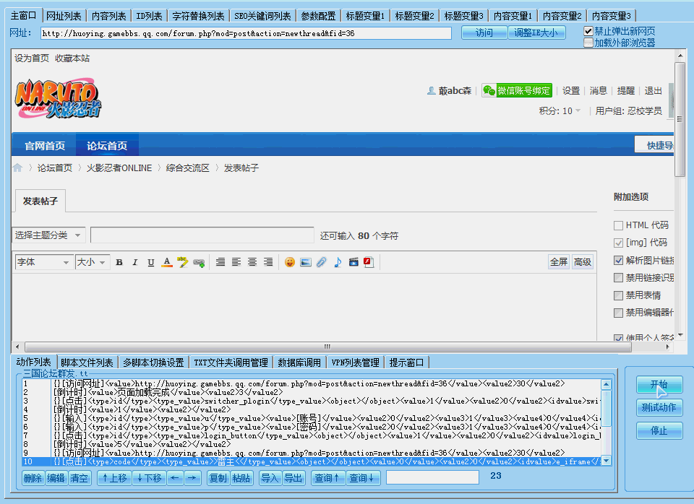Image resolution: width=694 pixels, height=504 pixels.
Task: Select action row 2 containing 页面加载完成
Action: pyautogui.click(x=311, y=392)
